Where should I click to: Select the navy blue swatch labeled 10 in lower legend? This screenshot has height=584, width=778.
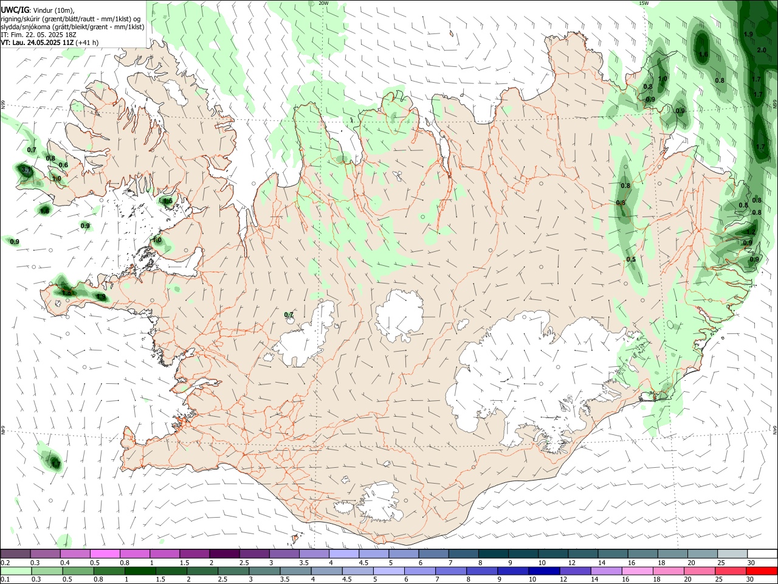[x=543, y=571]
